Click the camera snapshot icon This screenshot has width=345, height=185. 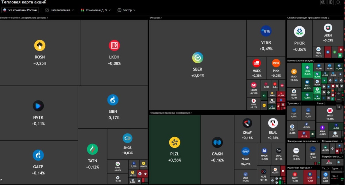pos(323,2)
